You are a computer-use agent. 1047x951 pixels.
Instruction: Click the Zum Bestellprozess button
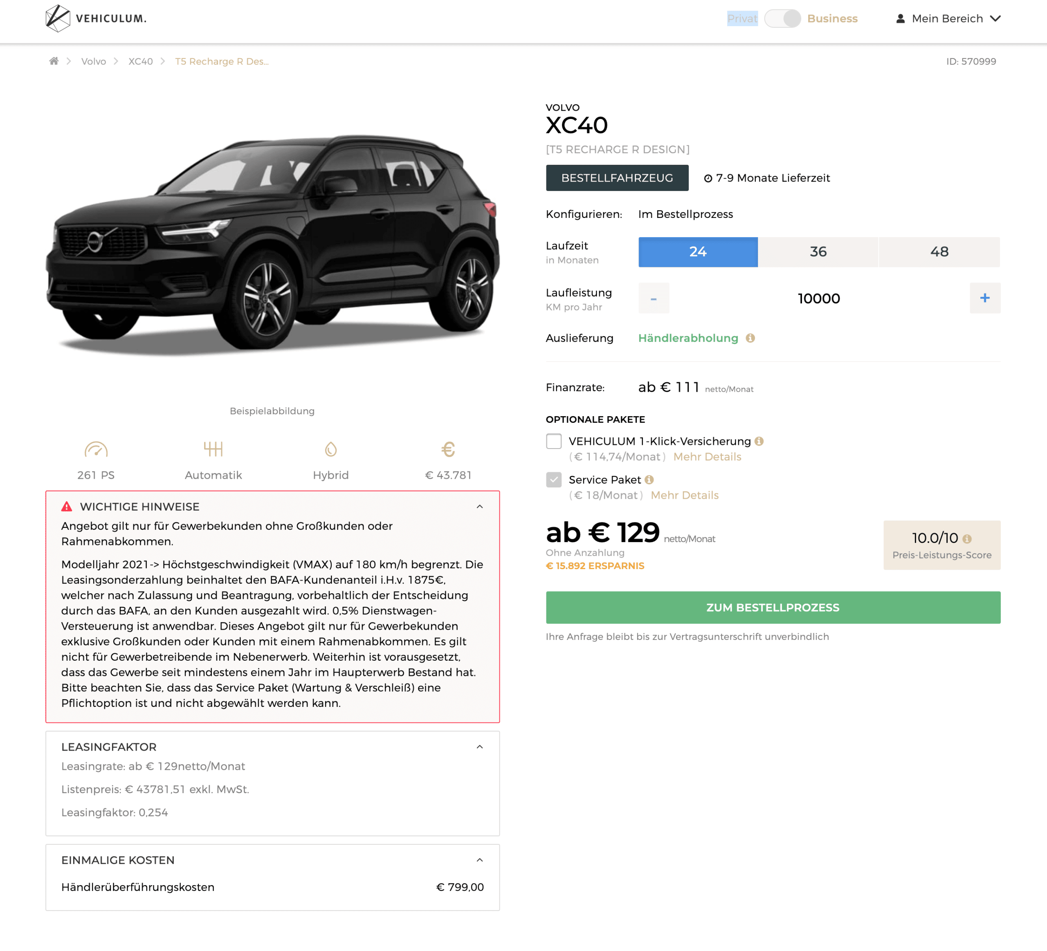[x=773, y=607]
